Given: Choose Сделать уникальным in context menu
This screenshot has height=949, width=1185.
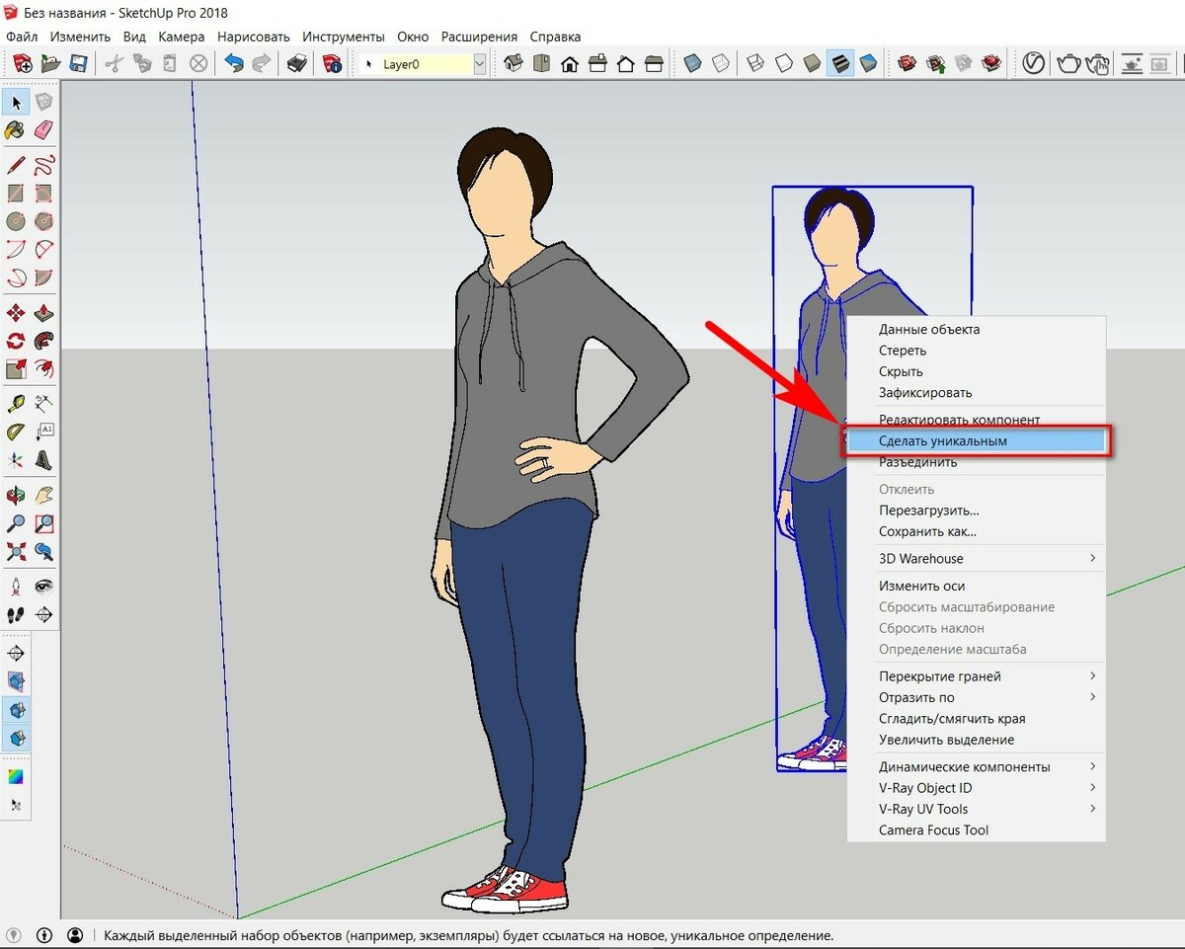Looking at the screenshot, I should 977,440.
